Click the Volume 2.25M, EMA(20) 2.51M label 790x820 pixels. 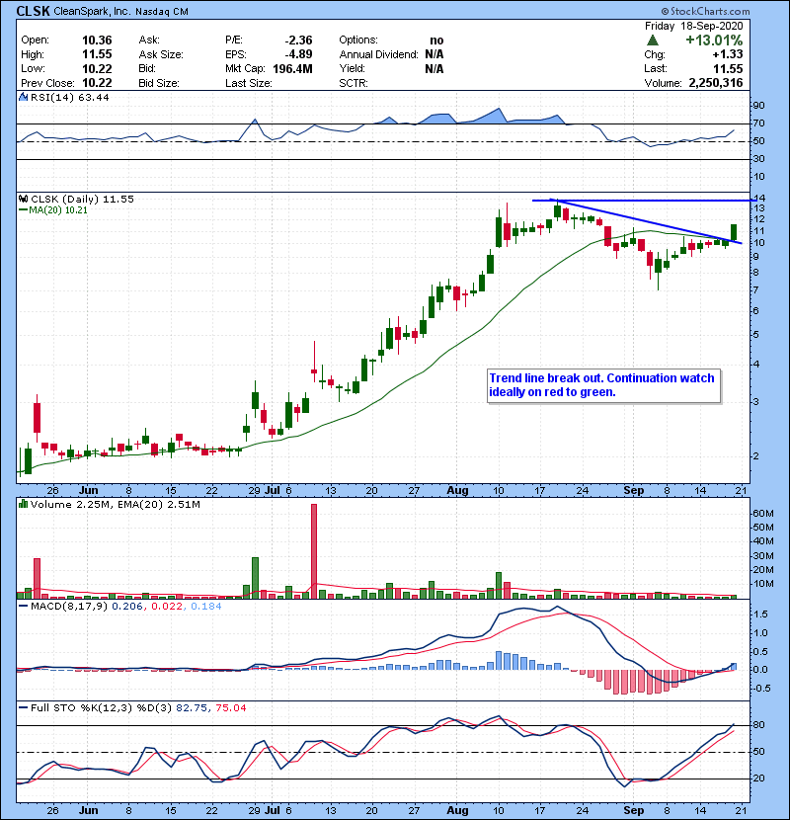115,504
